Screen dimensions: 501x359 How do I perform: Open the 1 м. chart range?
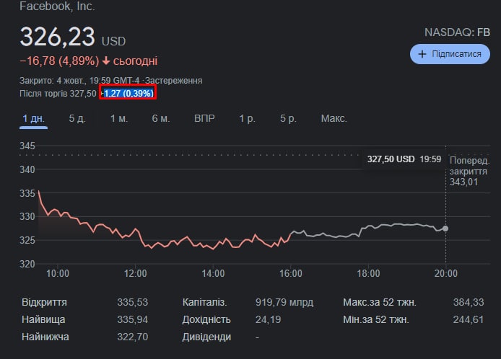coord(119,119)
